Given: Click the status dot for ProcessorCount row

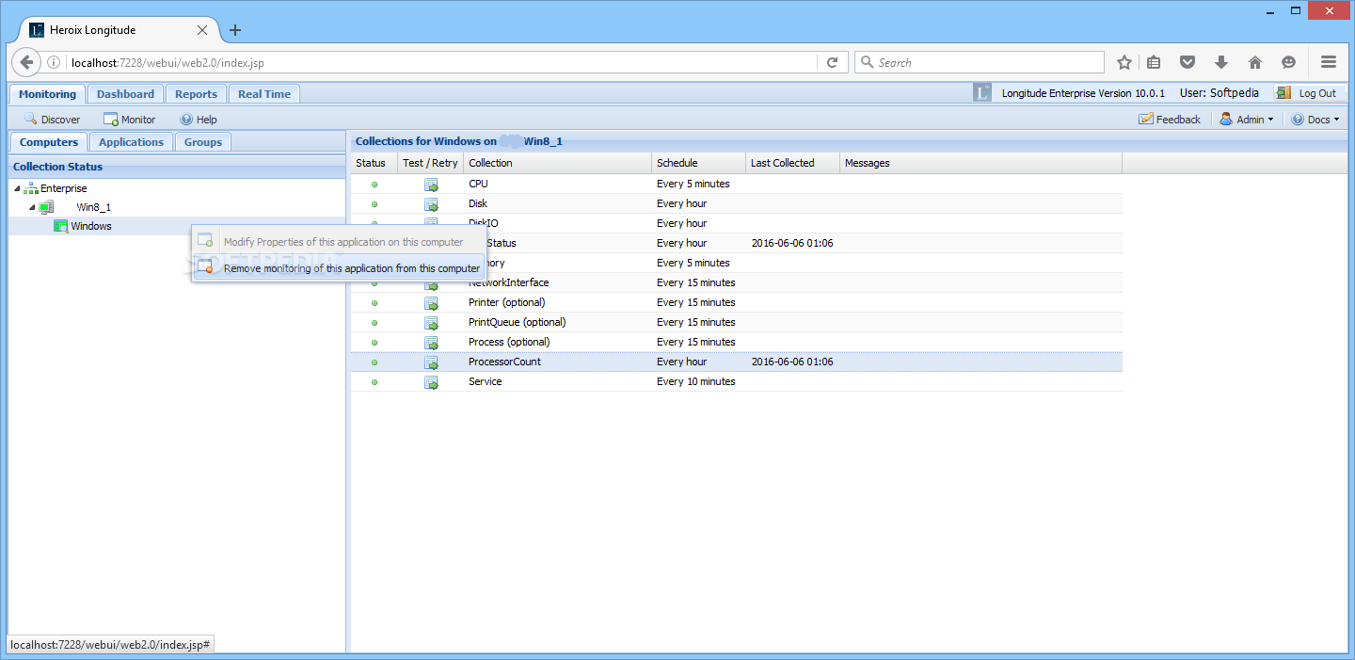Looking at the screenshot, I should coord(375,362).
